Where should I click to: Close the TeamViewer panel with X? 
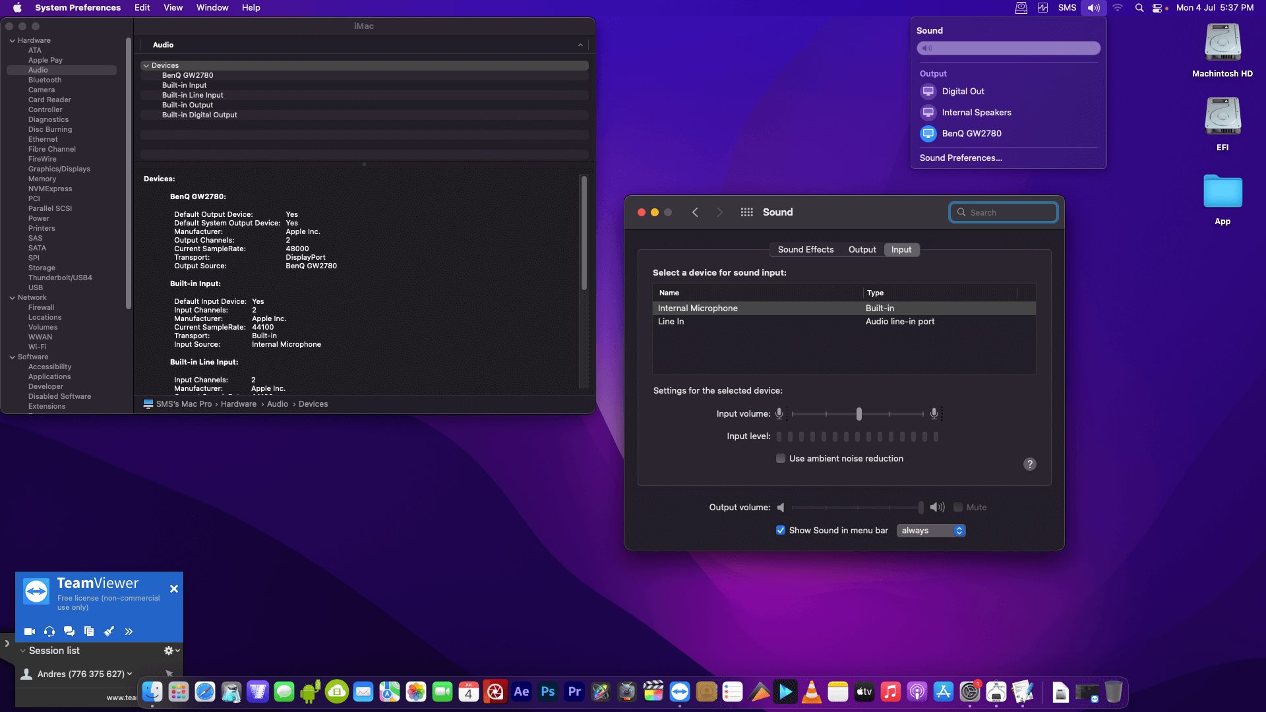[174, 589]
